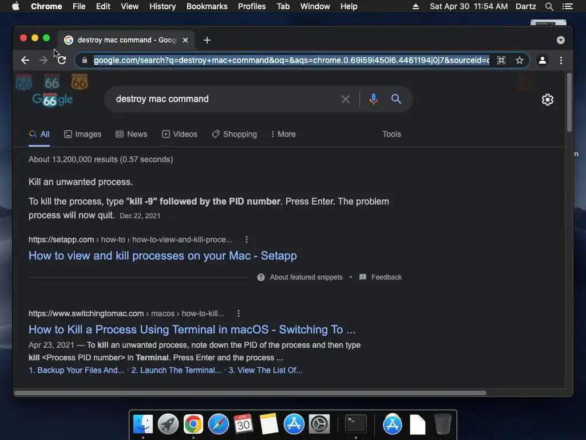Clear the Google search box text

tap(346, 99)
